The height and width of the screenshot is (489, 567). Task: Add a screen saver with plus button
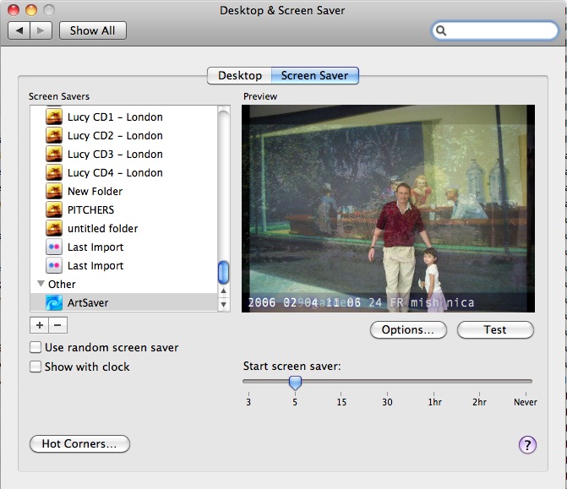click(40, 325)
